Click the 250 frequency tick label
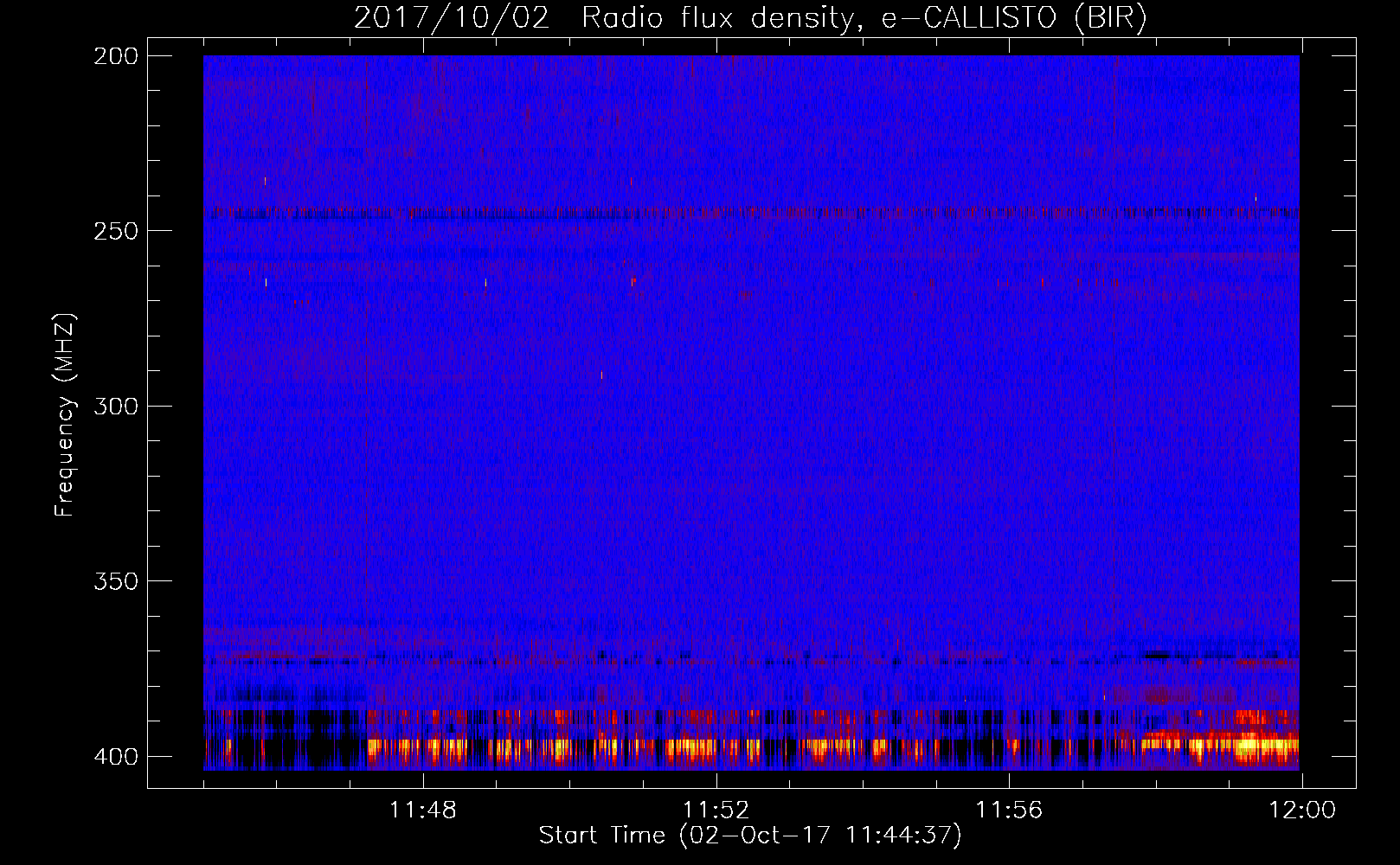This screenshot has width=1400, height=865. click(116, 231)
